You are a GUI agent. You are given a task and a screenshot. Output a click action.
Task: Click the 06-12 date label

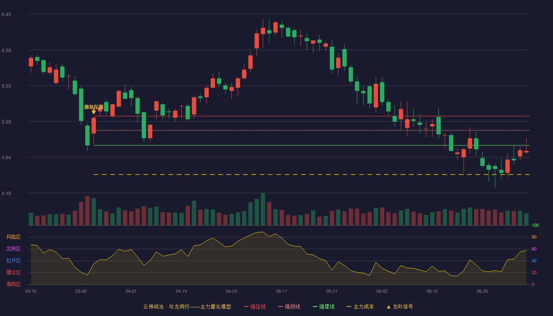point(432,291)
